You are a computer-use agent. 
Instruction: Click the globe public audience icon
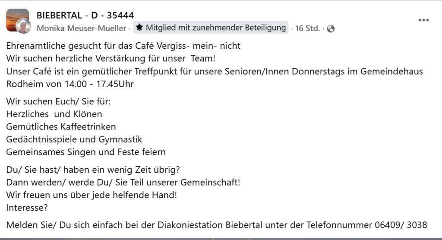coord(331,28)
